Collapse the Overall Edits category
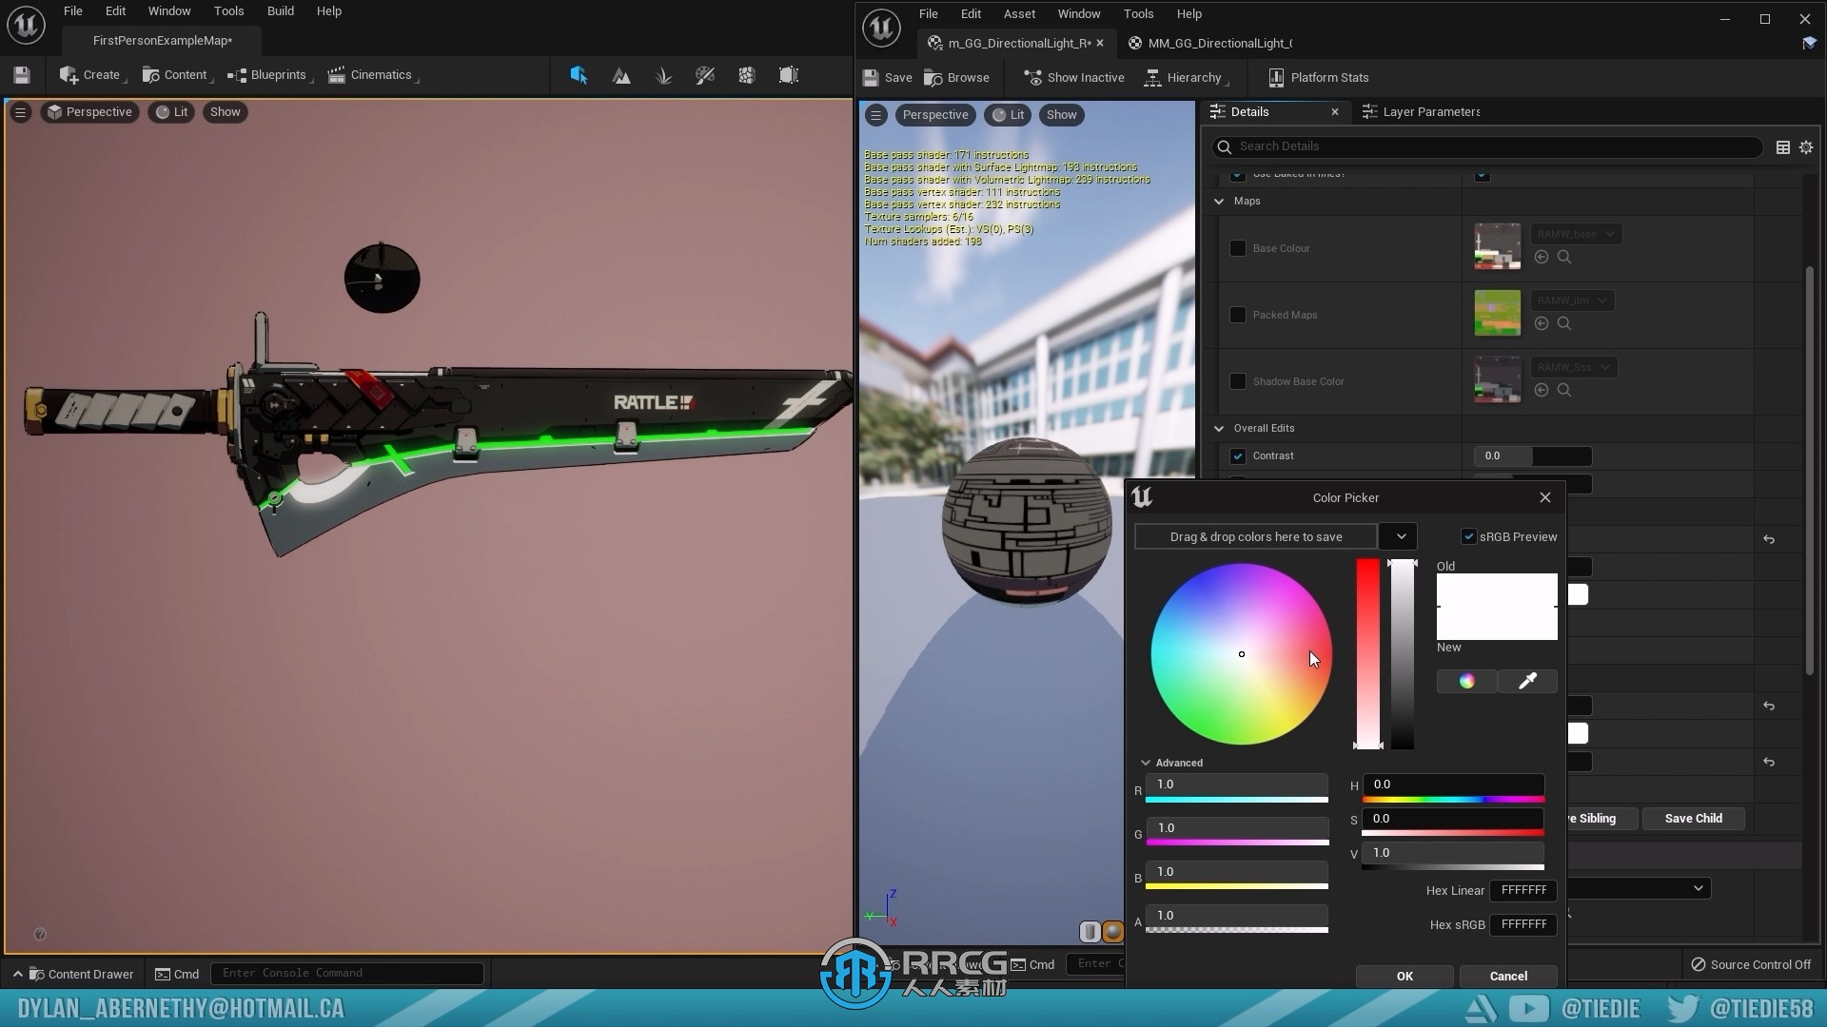The width and height of the screenshot is (1827, 1027). click(x=1219, y=428)
